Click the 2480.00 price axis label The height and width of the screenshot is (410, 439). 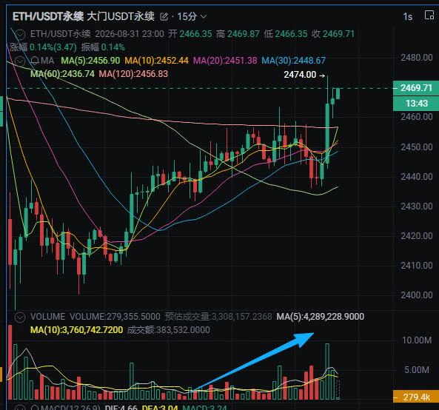click(x=417, y=58)
